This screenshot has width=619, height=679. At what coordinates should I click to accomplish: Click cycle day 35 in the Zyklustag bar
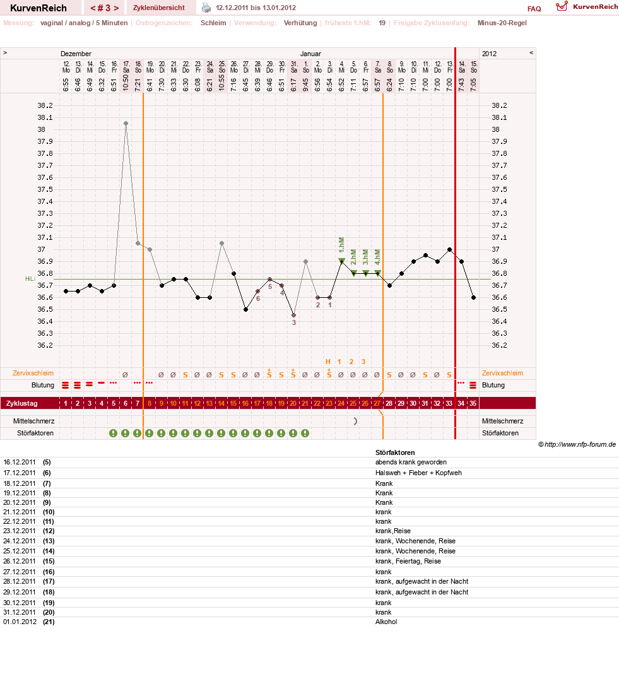pyautogui.click(x=473, y=403)
